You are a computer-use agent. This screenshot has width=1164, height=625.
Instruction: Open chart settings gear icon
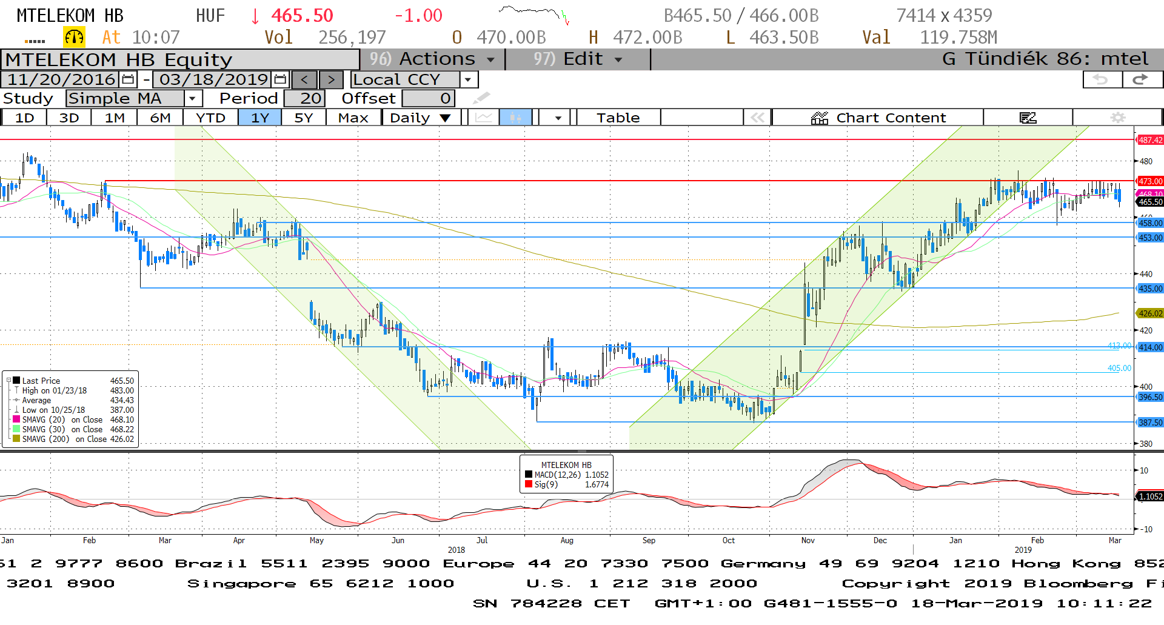tap(1117, 117)
